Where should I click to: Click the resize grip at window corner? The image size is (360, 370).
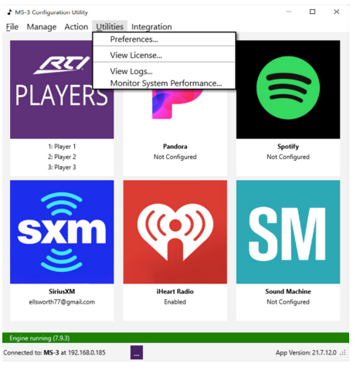343,353
